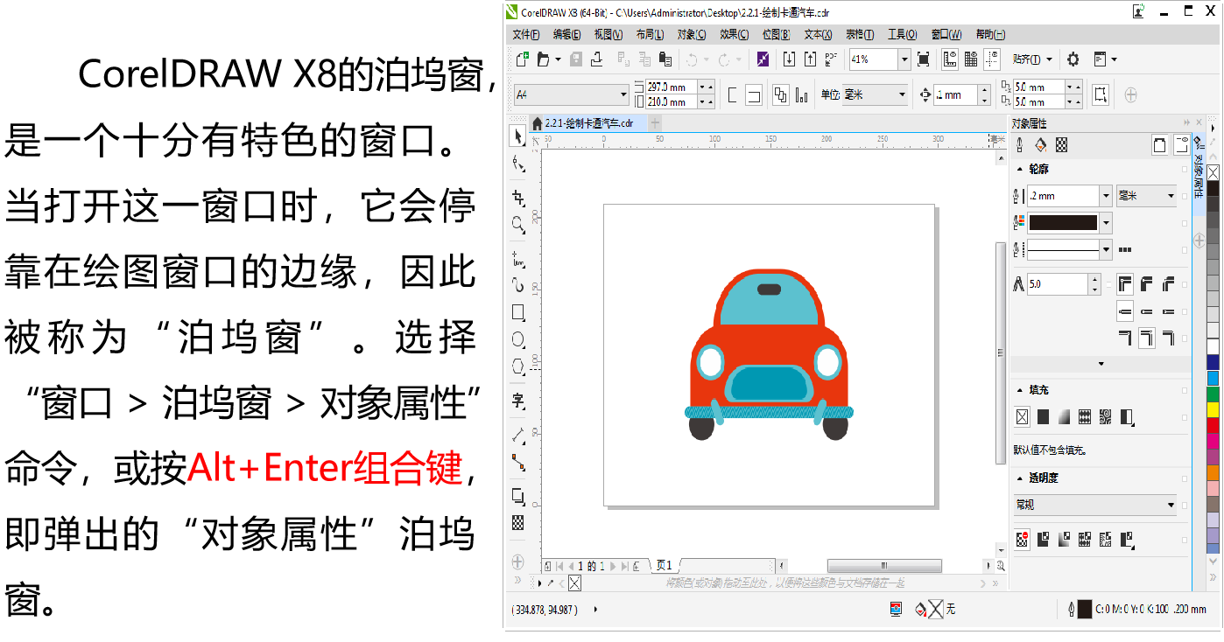The width and height of the screenshot is (1224, 642).
Task: Select the Polygon tool
Action: pos(518,366)
